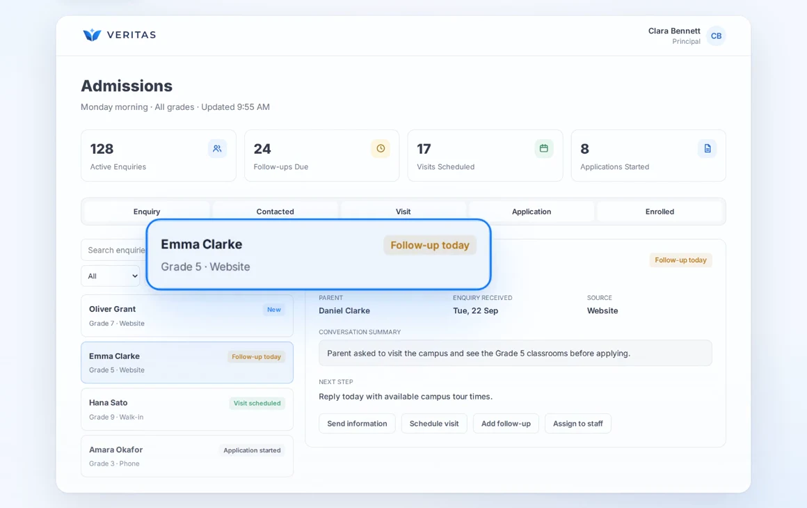The width and height of the screenshot is (807, 508).
Task: Click the "Grade 9 · Walk-in" line
Action: point(116,418)
